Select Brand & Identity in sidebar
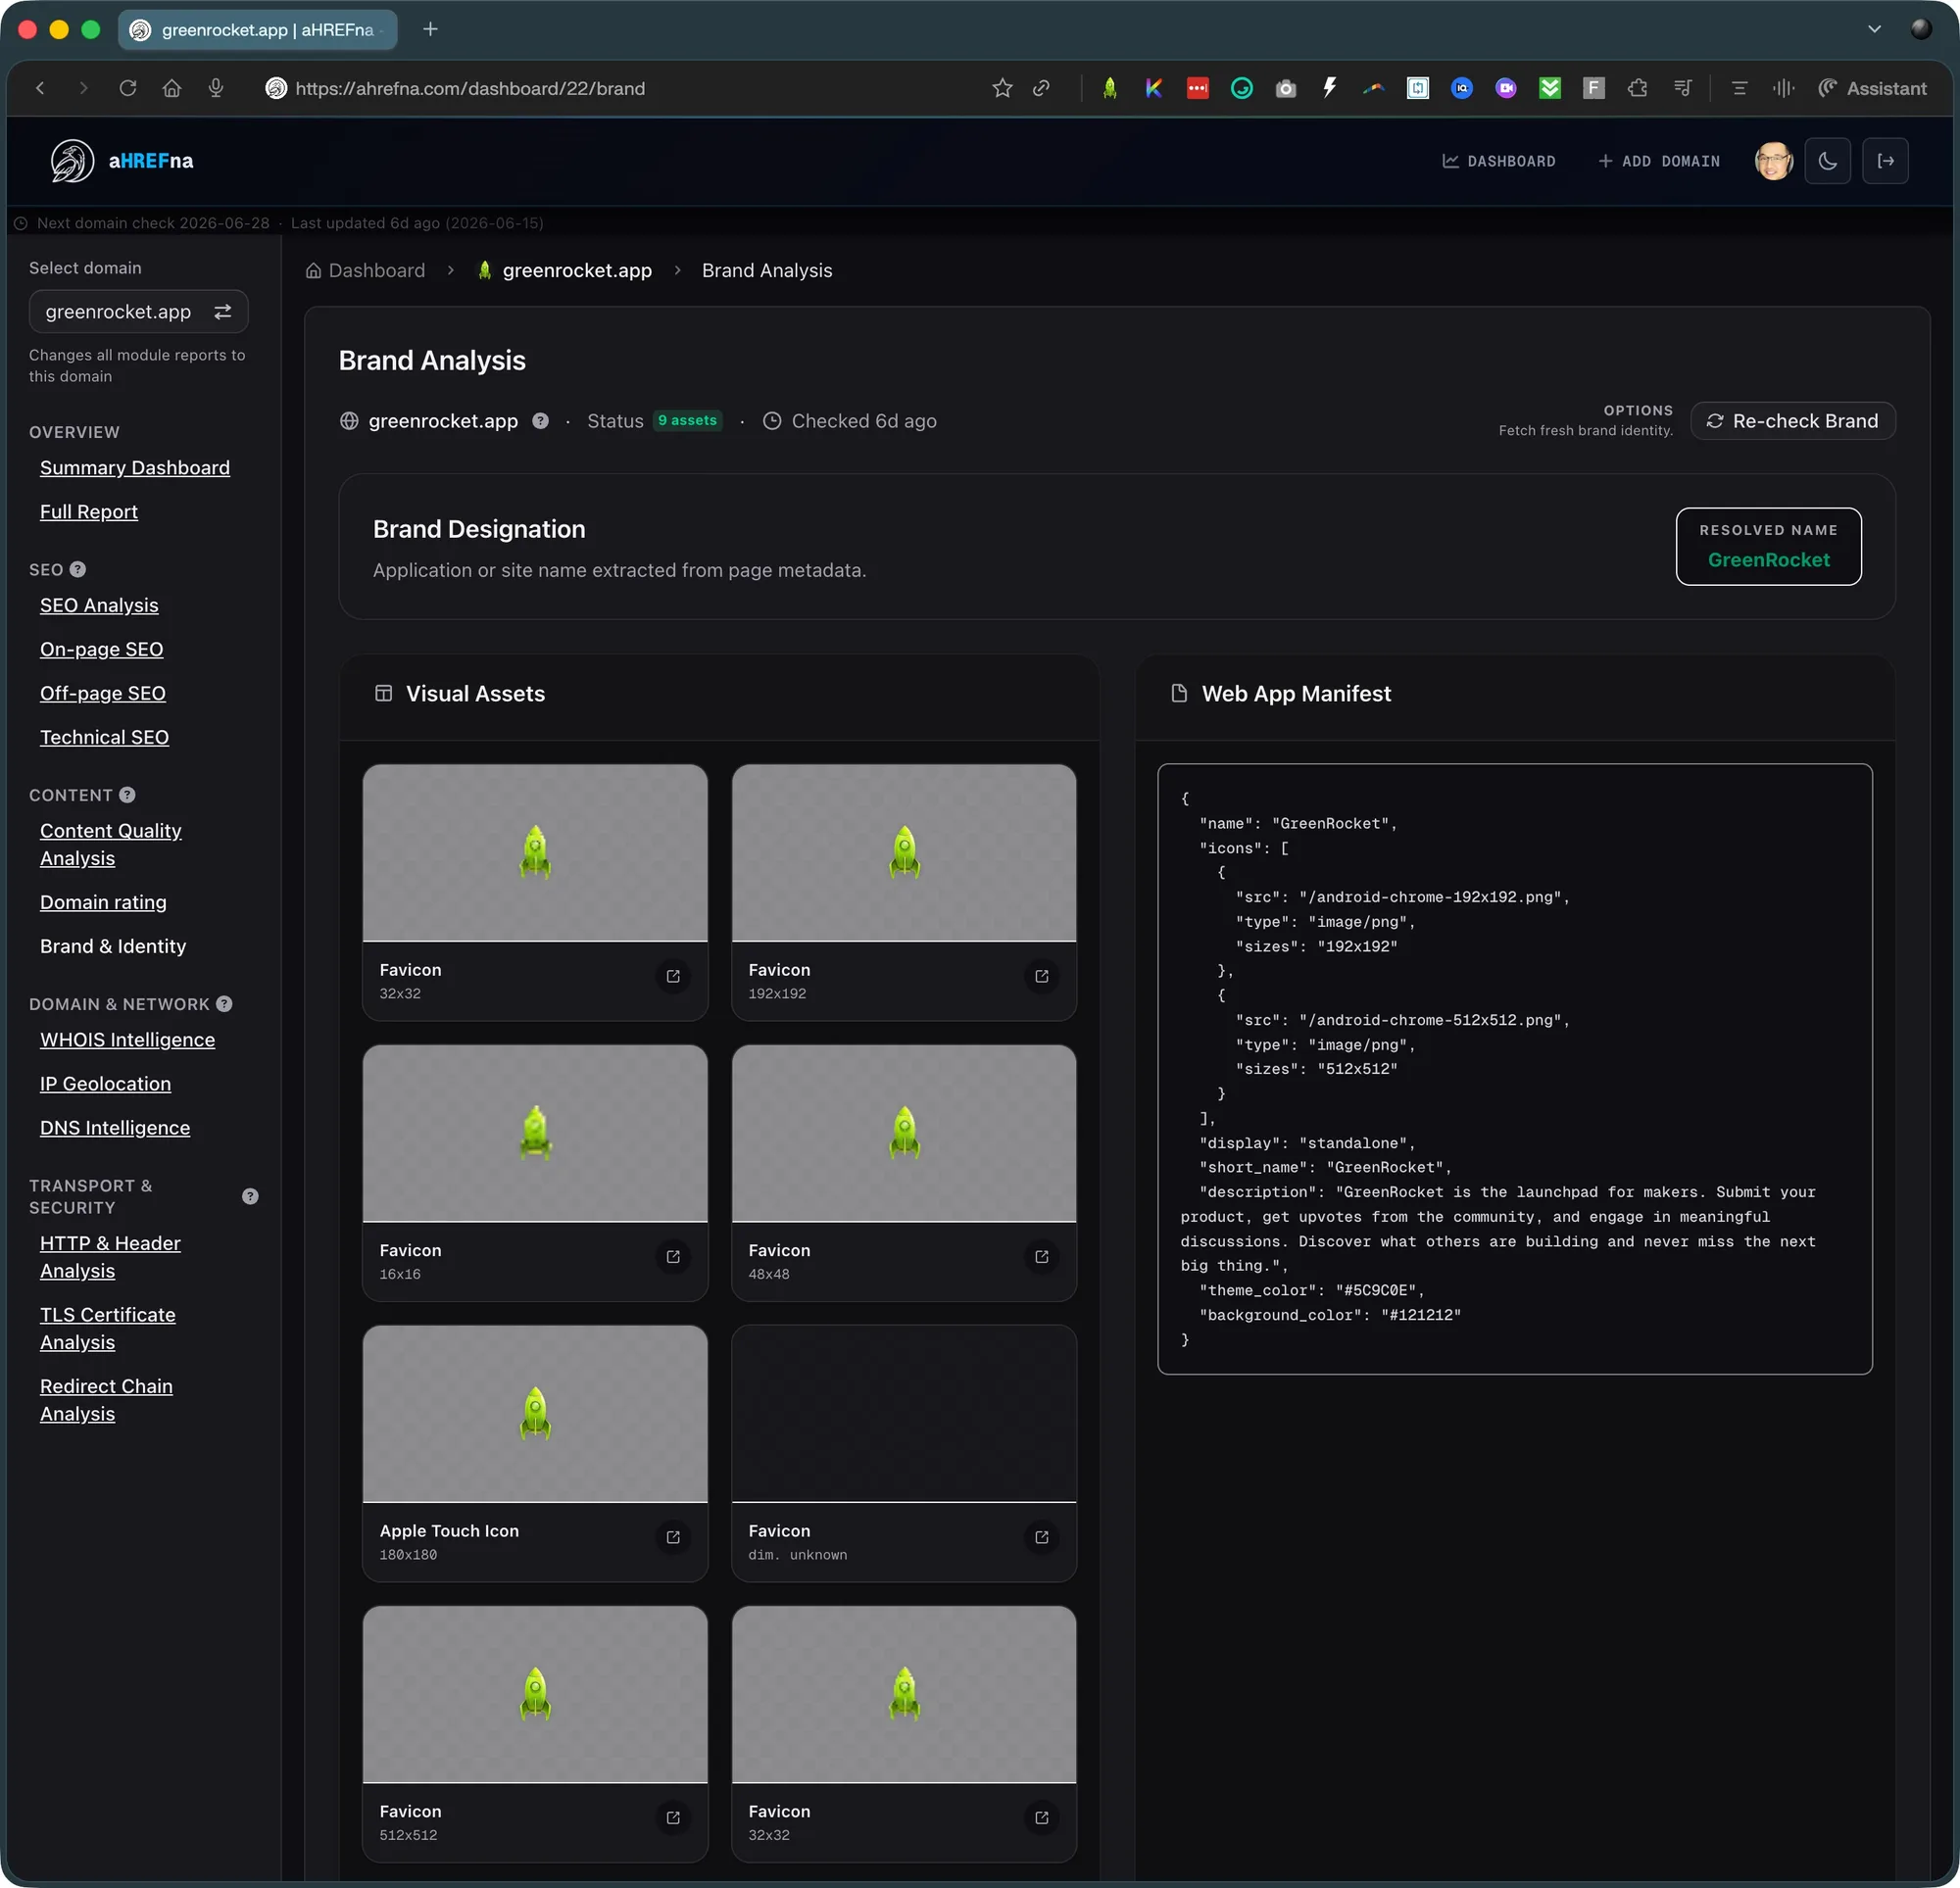The image size is (1960, 1888). (113, 947)
